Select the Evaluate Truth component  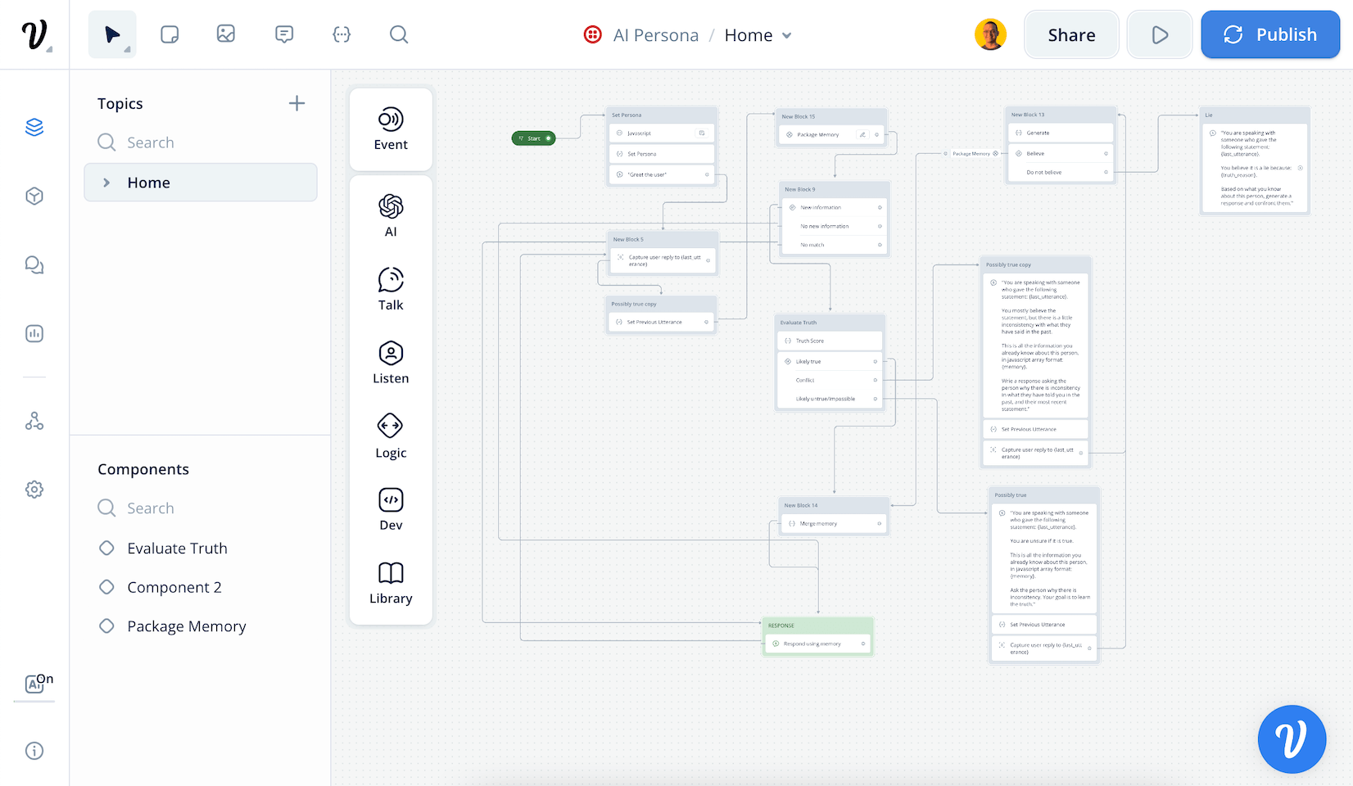click(177, 549)
